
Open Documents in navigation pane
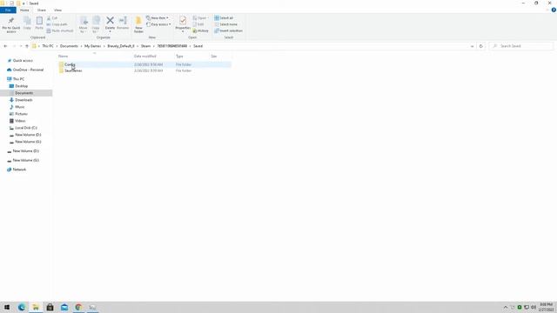coord(23,93)
